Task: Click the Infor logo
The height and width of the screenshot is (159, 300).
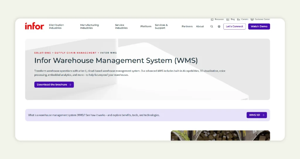Action: (x=35, y=26)
